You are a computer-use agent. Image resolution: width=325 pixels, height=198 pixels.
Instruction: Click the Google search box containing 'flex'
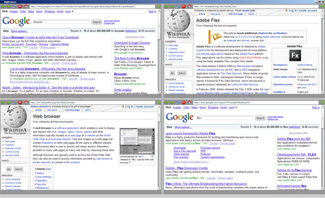[x=225, y=118]
